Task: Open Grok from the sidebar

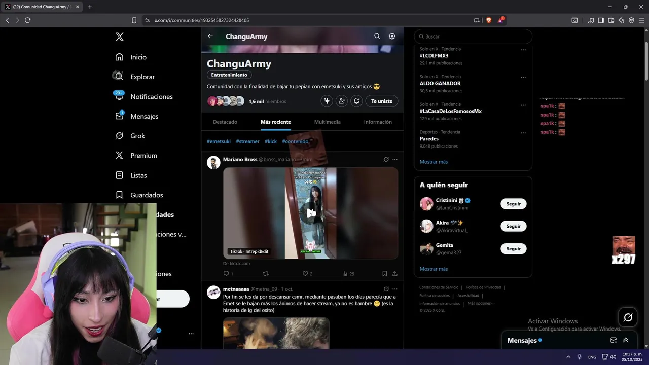Action: [130, 136]
